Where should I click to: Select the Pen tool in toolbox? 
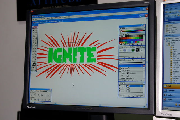pos(33,35)
